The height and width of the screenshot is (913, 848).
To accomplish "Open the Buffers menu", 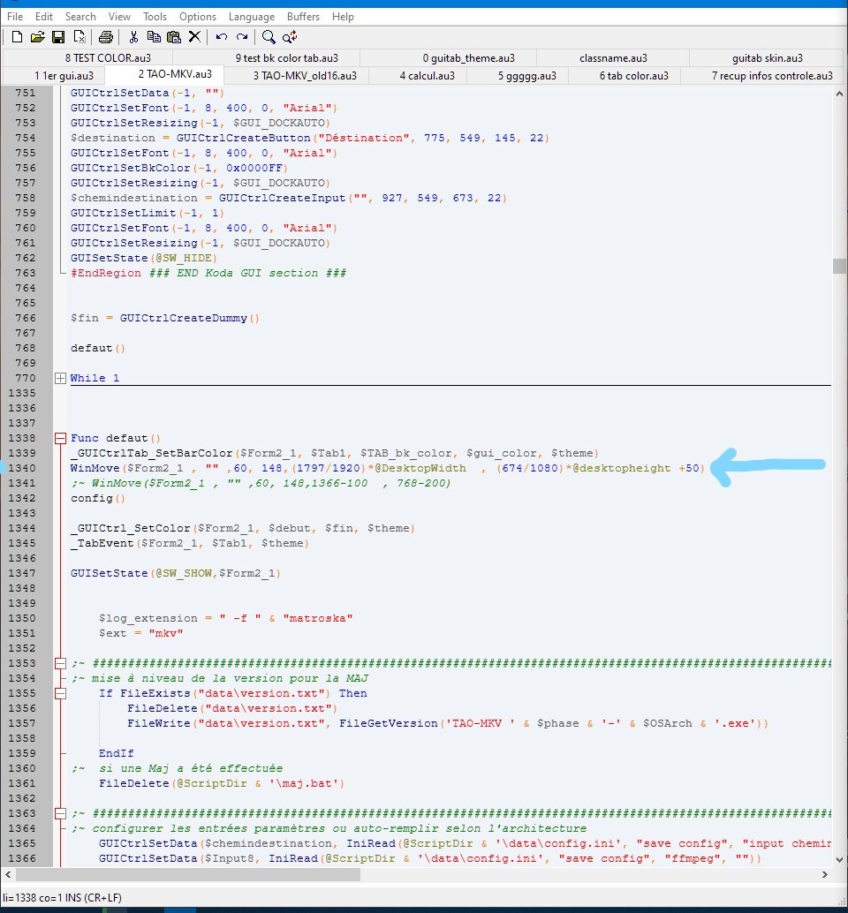I will pyautogui.click(x=304, y=16).
